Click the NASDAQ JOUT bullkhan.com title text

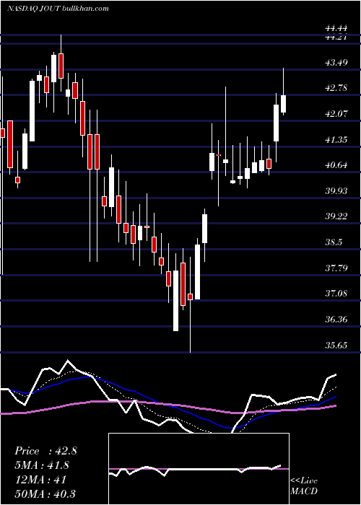click(x=58, y=9)
